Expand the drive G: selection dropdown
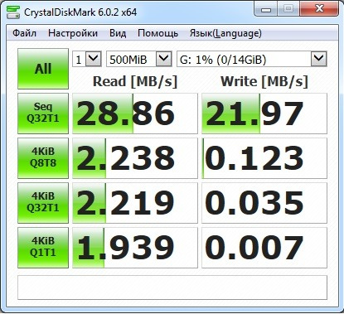The height and width of the screenshot is (314, 344). tap(252, 59)
